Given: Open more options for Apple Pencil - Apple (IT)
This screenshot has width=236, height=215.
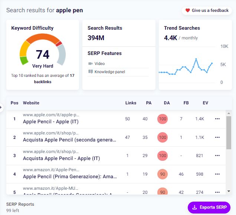Looking at the screenshot, I should (217, 119).
